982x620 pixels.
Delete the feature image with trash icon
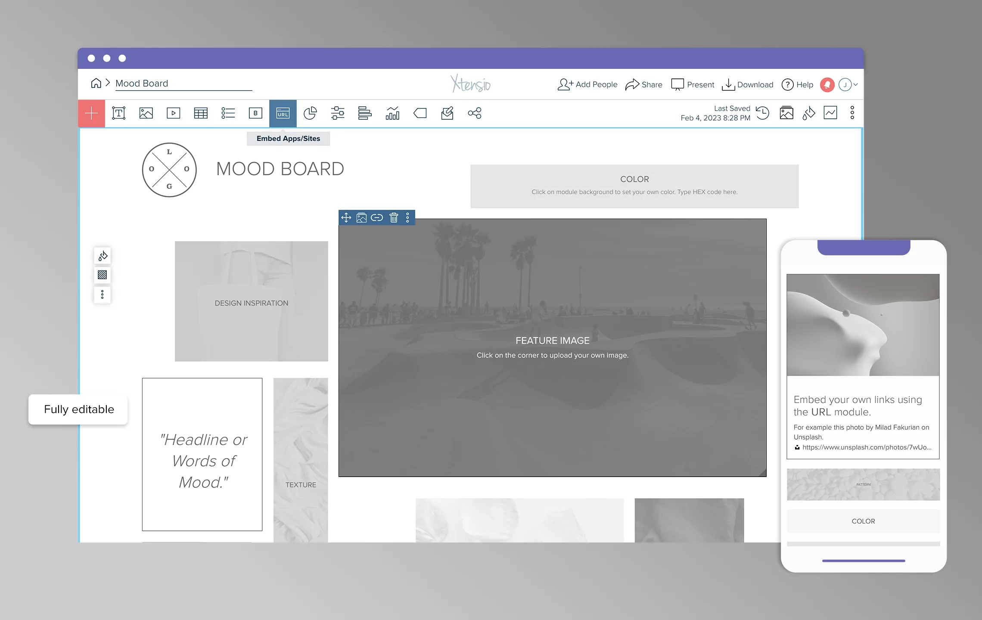tap(394, 218)
